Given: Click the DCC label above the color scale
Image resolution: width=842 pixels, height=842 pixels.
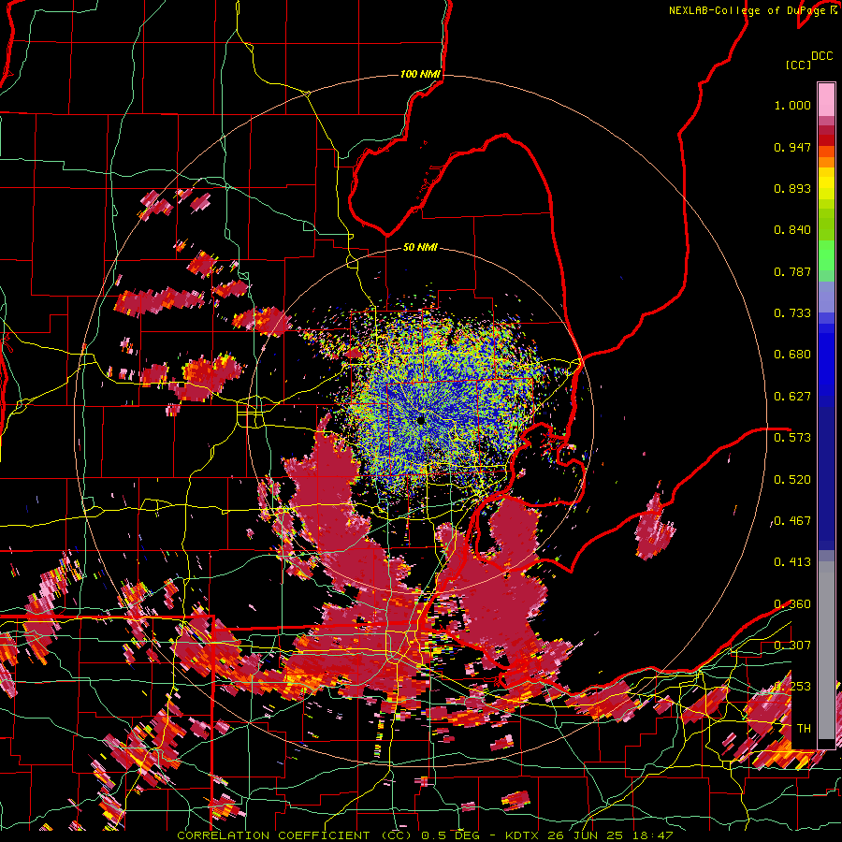Looking at the screenshot, I should pos(821,56).
